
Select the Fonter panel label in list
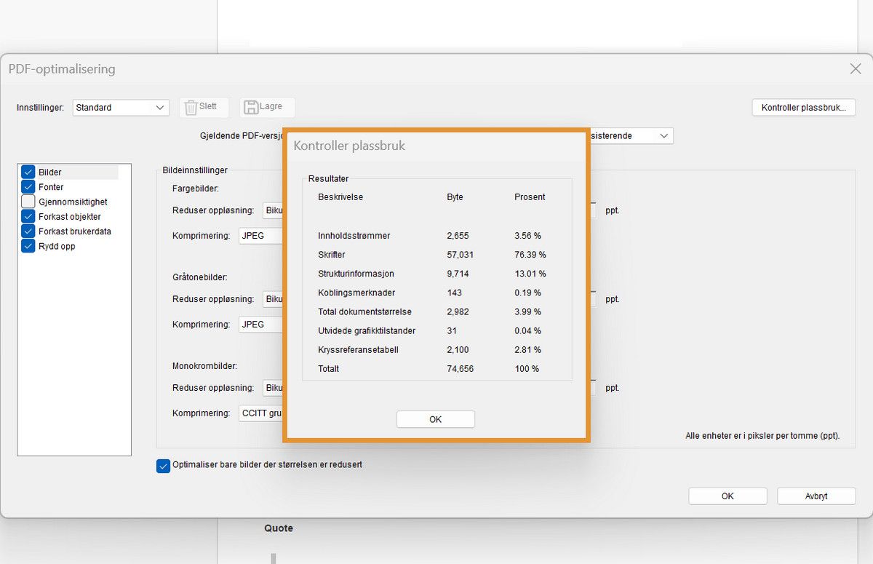pyautogui.click(x=51, y=187)
